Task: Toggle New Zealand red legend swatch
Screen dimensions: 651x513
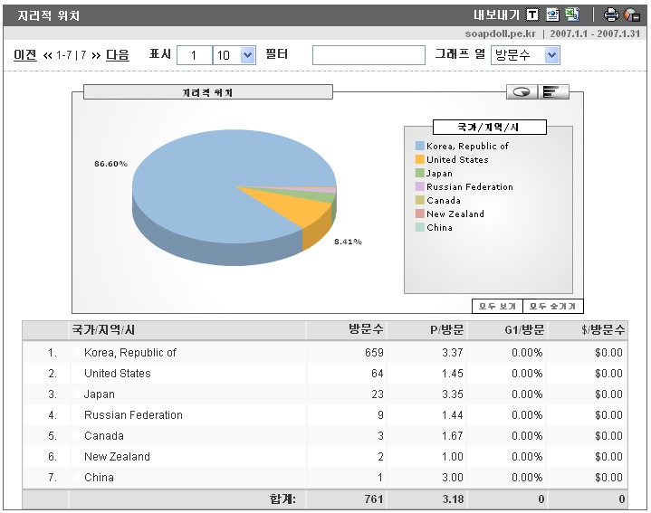Action: (420, 214)
